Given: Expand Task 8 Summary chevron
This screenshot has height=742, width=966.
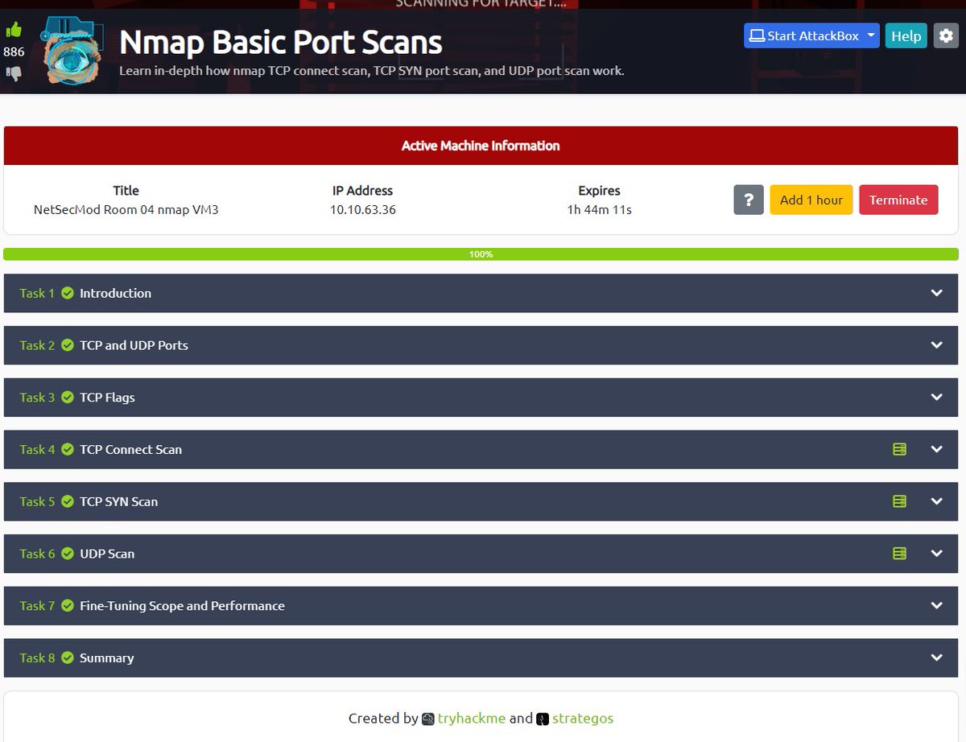Looking at the screenshot, I should click(x=937, y=657).
